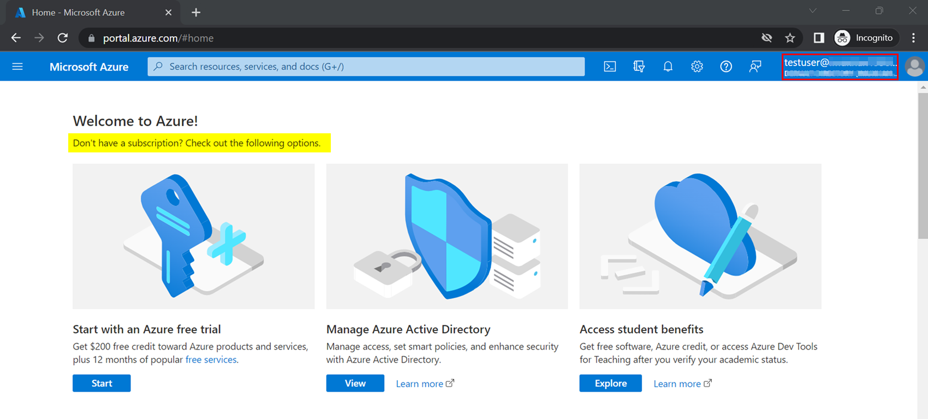The width and height of the screenshot is (928, 419).
Task: Click the shield illustration for Active Directory
Action: click(447, 236)
